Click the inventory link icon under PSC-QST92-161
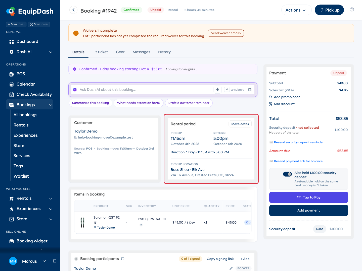The height and width of the screenshot is (271, 362). [141, 225]
